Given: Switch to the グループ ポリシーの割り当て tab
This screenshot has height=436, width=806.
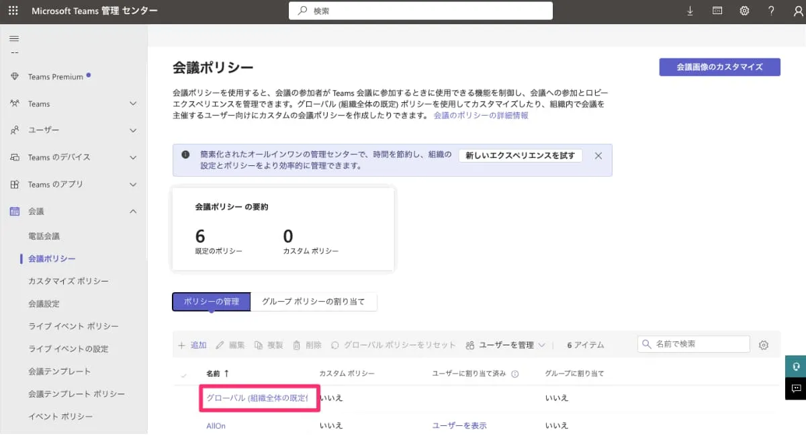Looking at the screenshot, I should 315,302.
